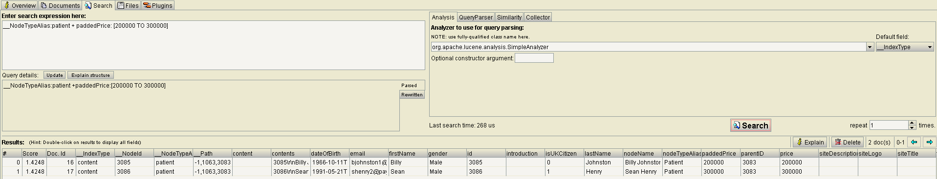Screen dimensions: 937x179
Task: Increase the repeat count stepper
Action: [x=912, y=123]
